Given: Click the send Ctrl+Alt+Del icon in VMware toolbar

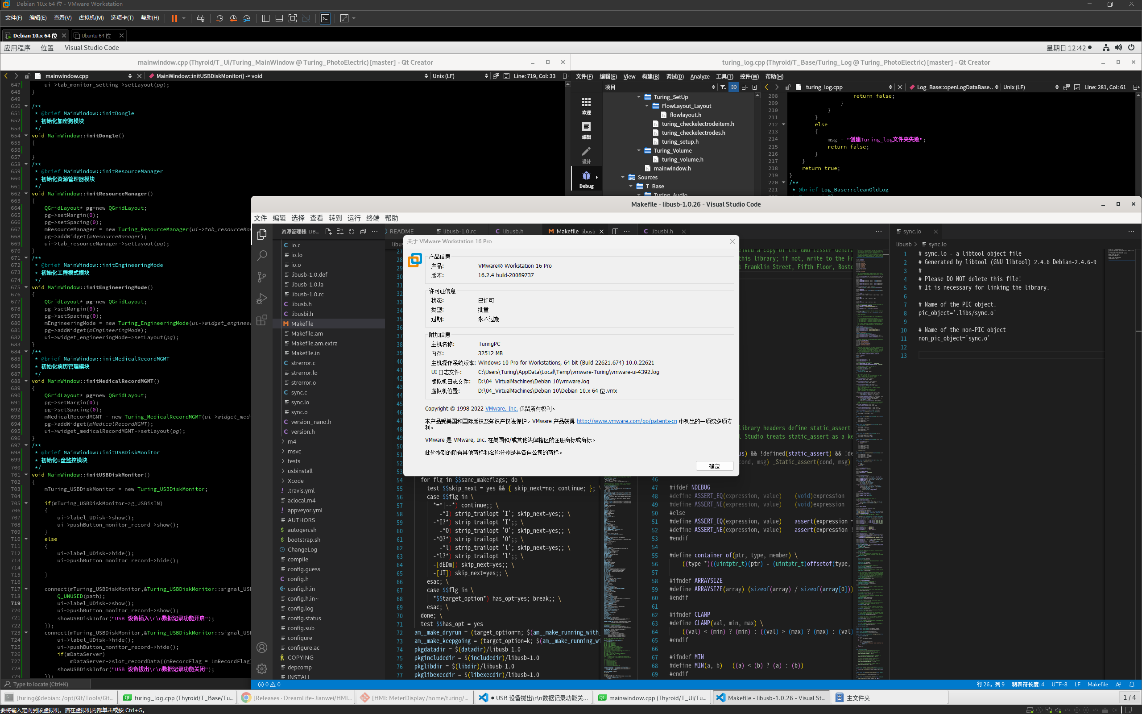Looking at the screenshot, I should click(201, 18).
